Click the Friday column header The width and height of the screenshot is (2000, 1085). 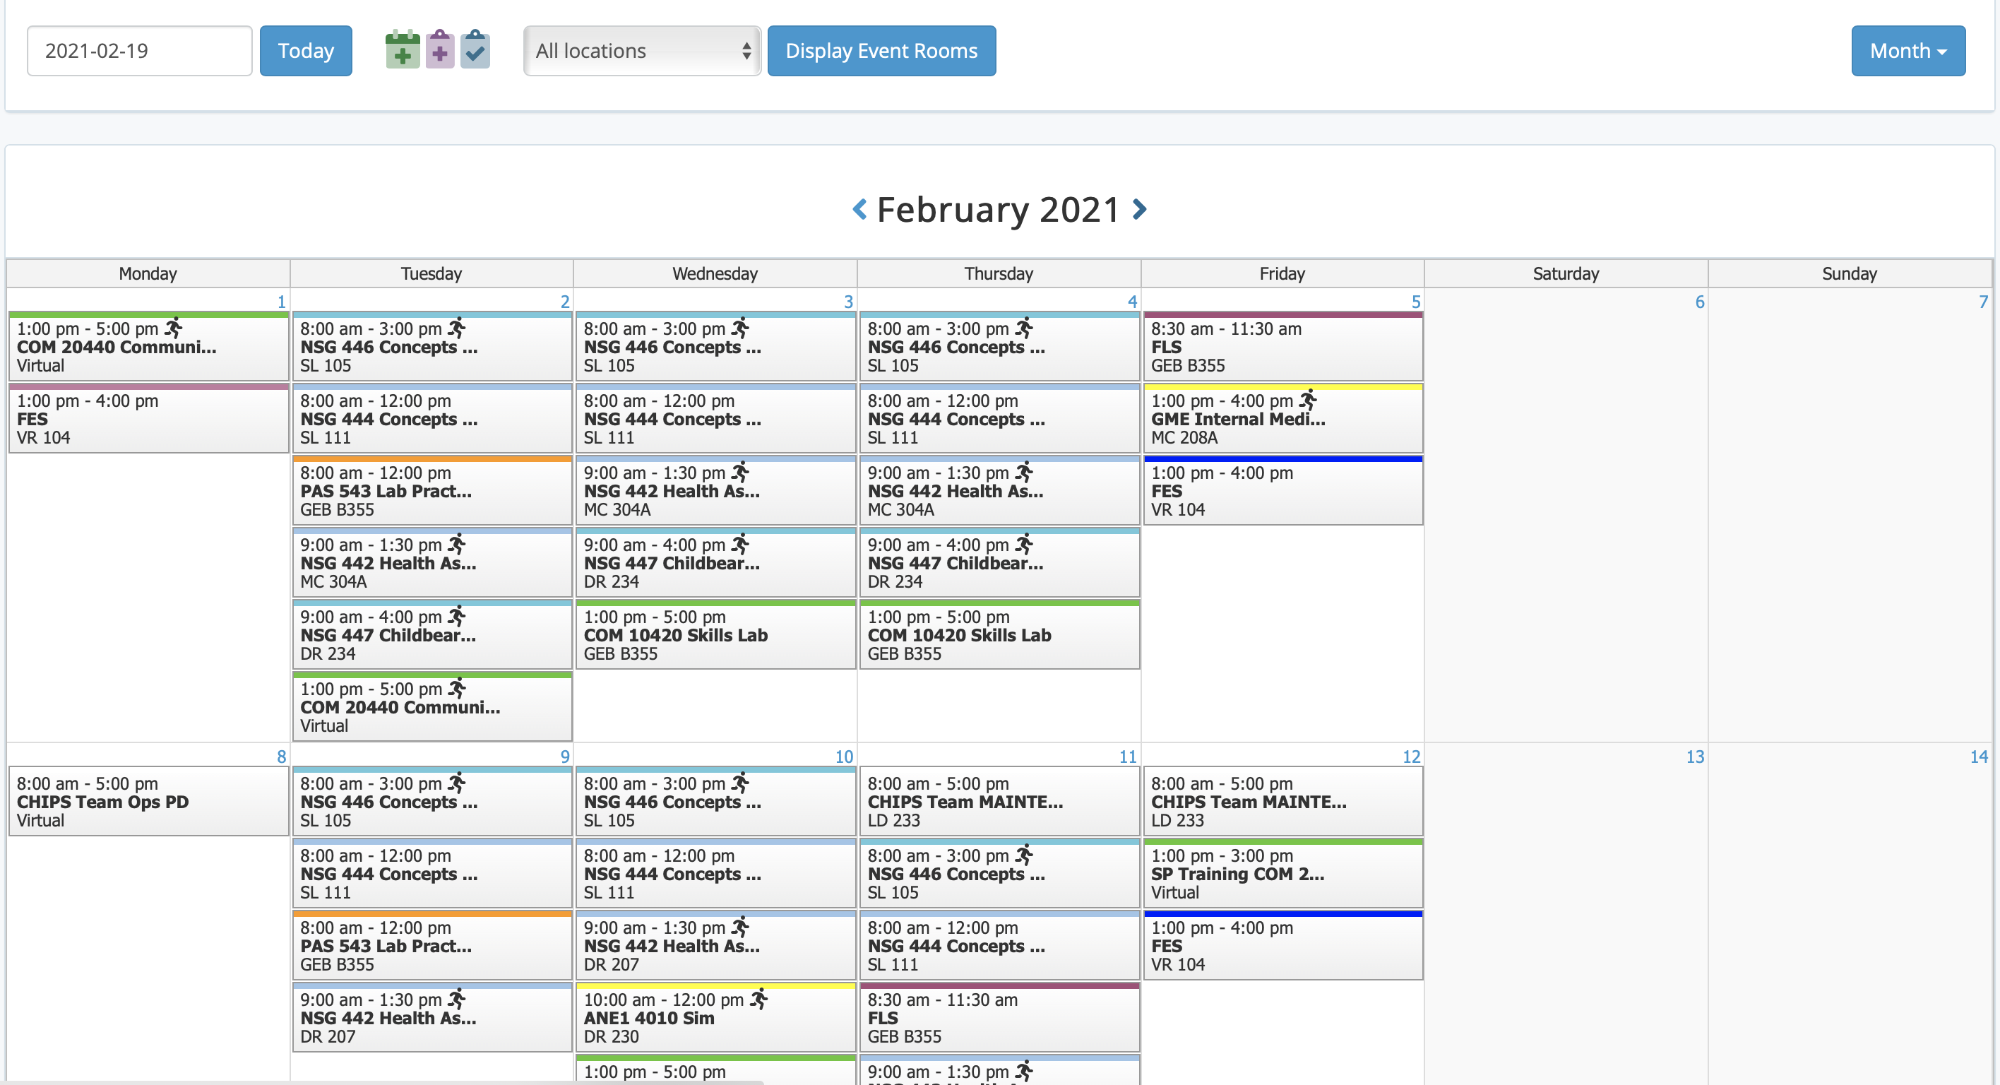click(x=1282, y=273)
